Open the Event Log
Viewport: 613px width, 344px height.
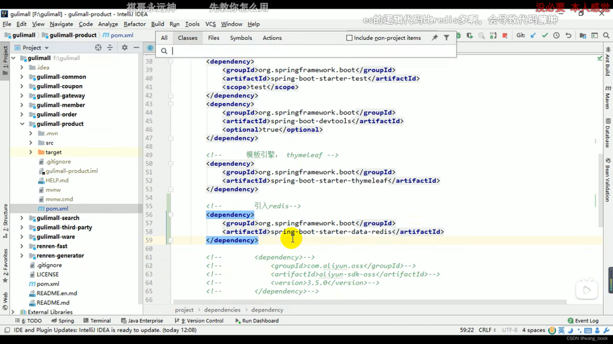pyautogui.click(x=584, y=321)
